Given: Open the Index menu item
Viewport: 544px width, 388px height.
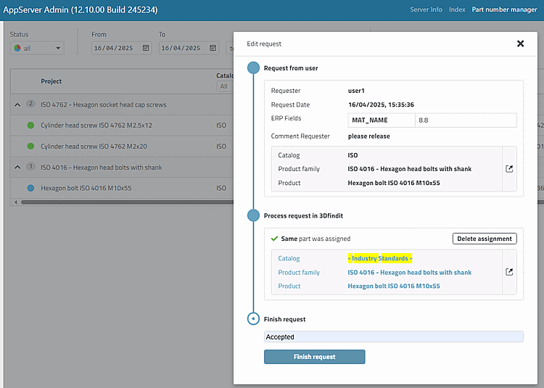Looking at the screenshot, I should pos(457,9).
